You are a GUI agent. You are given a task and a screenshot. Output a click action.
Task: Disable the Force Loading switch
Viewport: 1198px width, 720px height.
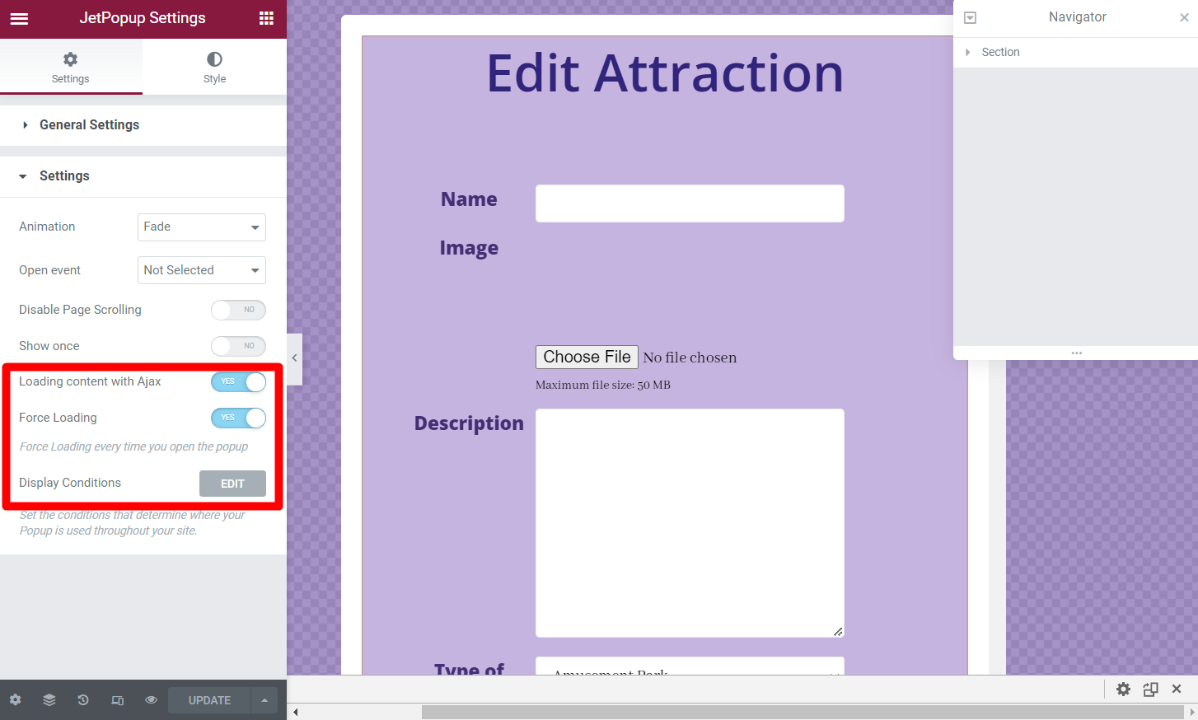238,418
